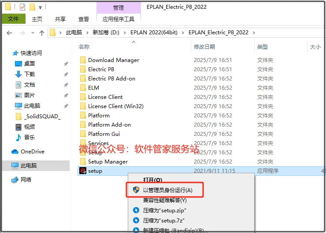Click the Download Manager folder icon
The width and height of the screenshot is (326, 233).
click(x=83, y=60)
